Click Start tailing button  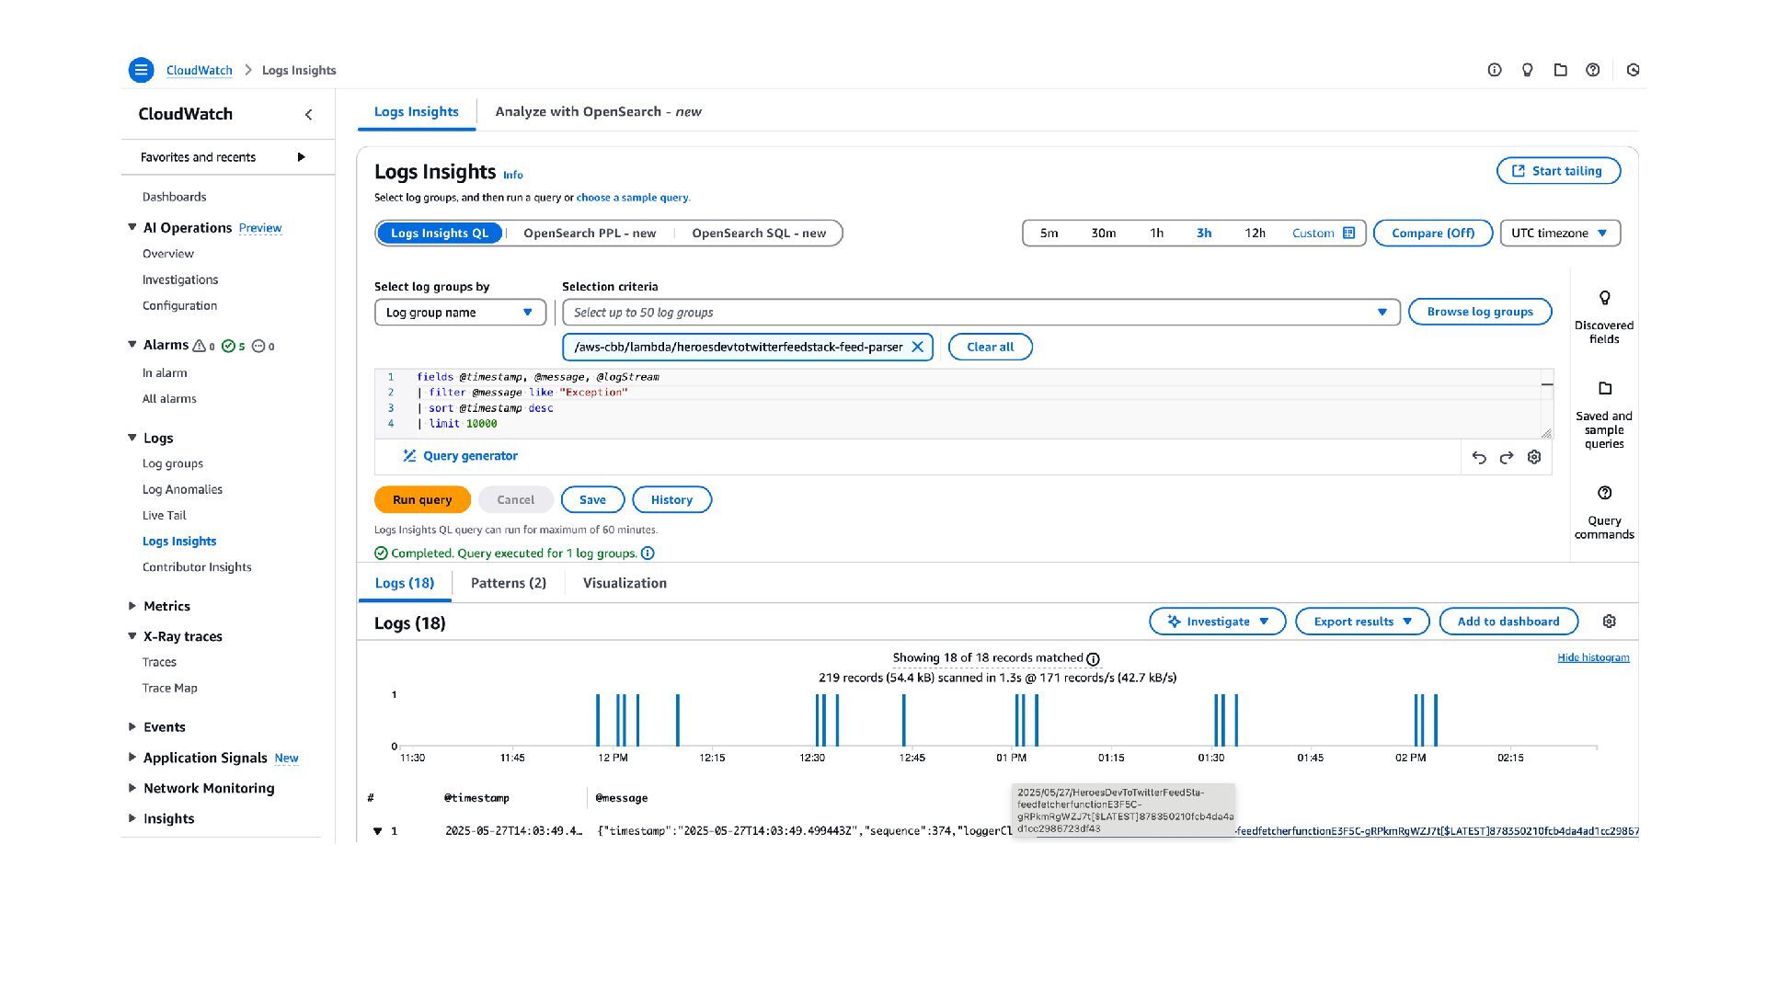point(1558,171)
